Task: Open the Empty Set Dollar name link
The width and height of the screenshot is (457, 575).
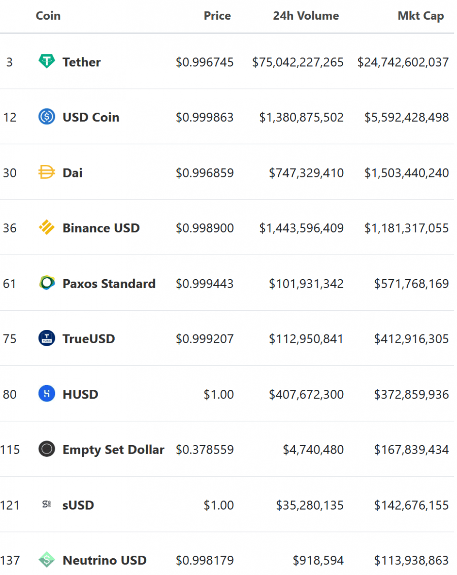Action: point(113,449)
